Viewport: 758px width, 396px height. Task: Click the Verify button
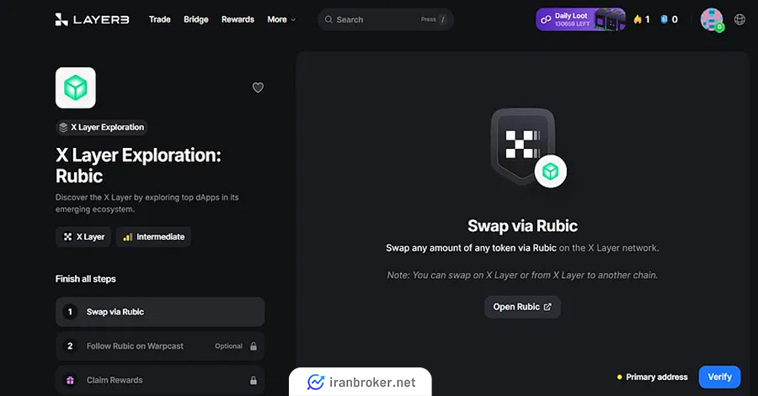point(719,377)
